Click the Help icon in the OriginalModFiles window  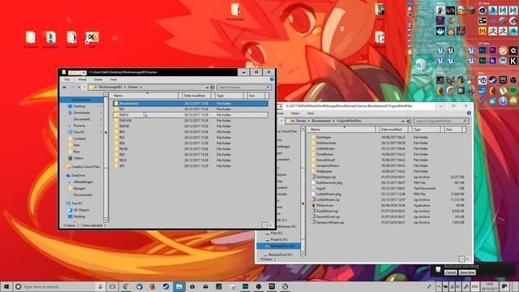469,114
